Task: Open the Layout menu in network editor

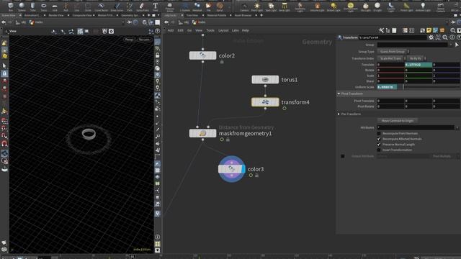Action: 223,30
